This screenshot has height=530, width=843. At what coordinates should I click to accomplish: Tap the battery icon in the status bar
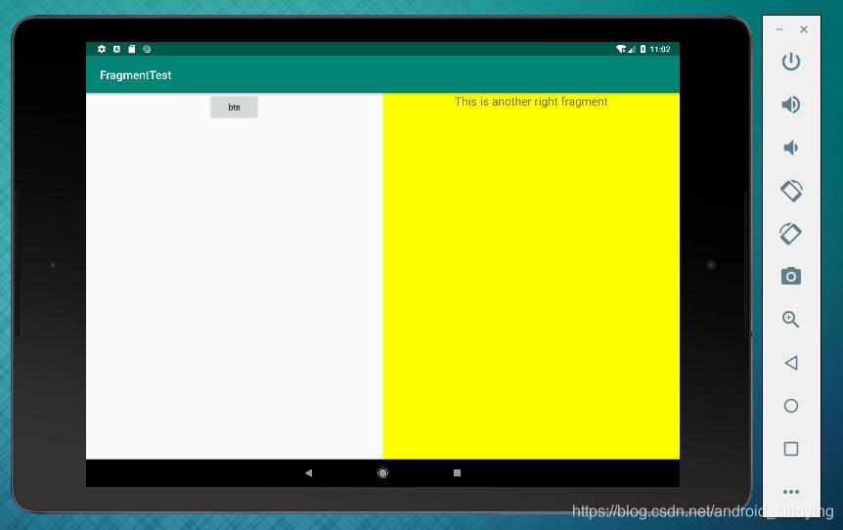[x=643, y=49]
